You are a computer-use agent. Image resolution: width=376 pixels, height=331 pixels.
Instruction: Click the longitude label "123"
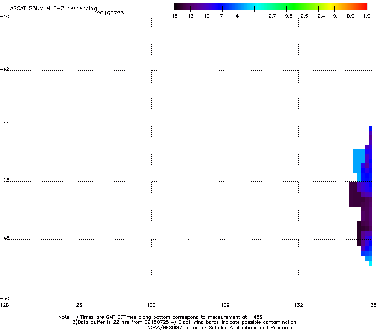[78, 305]
